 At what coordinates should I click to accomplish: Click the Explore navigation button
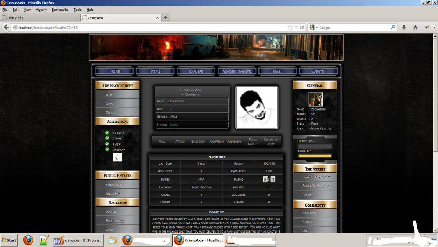click(x=196, y=71)
